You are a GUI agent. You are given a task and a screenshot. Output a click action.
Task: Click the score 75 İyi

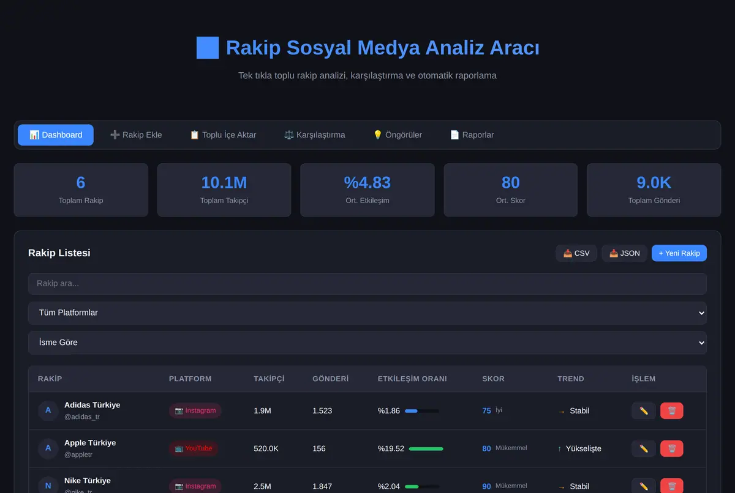[492, 411]
